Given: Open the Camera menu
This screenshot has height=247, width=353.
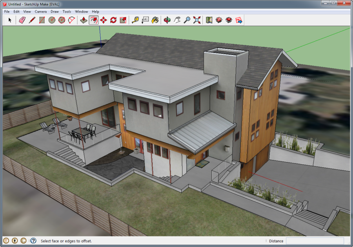Looking at the screenshot, I should (40, 12).
